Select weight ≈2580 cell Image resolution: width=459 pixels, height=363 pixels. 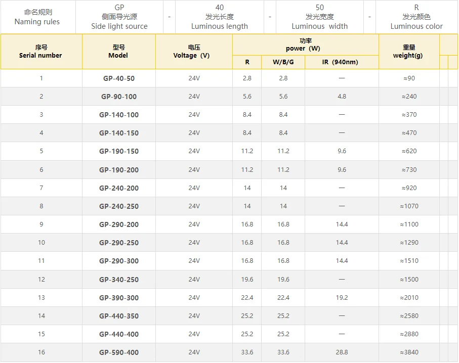409,316
